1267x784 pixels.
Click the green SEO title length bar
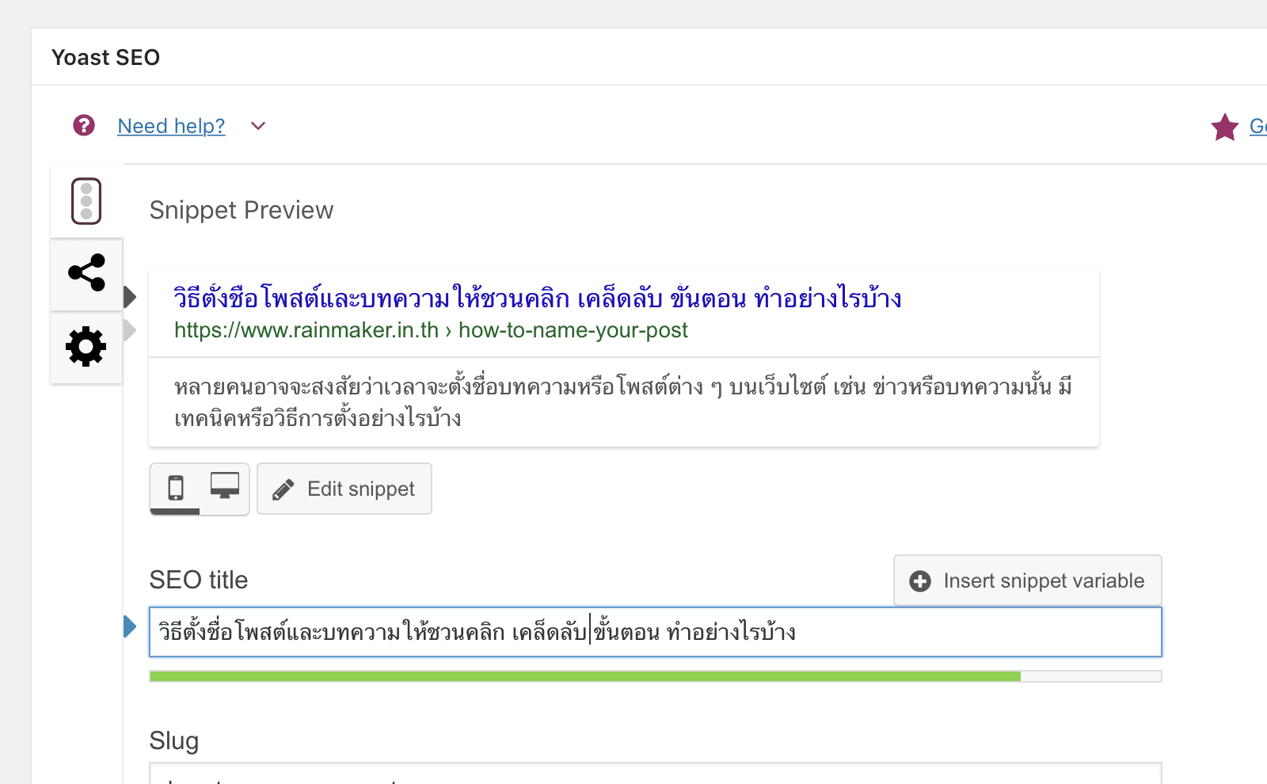[584, 676]
